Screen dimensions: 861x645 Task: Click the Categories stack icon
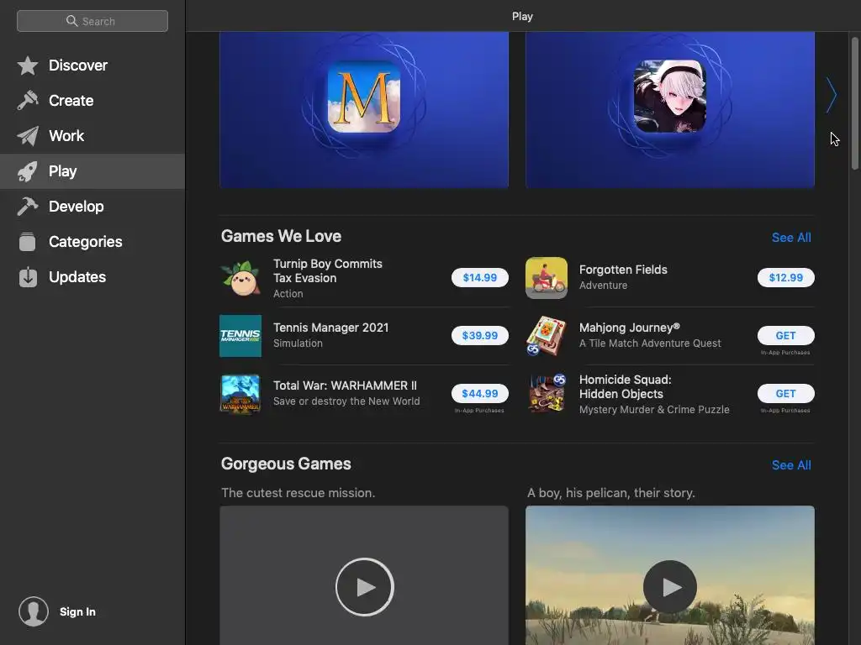(28, 241)
